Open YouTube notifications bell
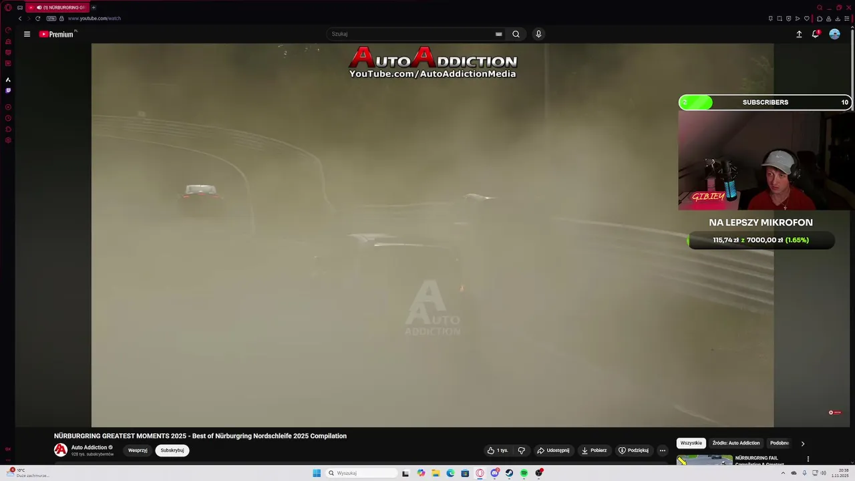 816,34
